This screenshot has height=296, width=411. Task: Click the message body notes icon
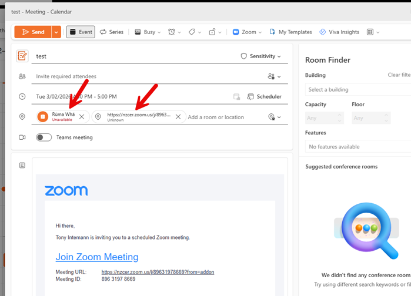coord(22,165)
